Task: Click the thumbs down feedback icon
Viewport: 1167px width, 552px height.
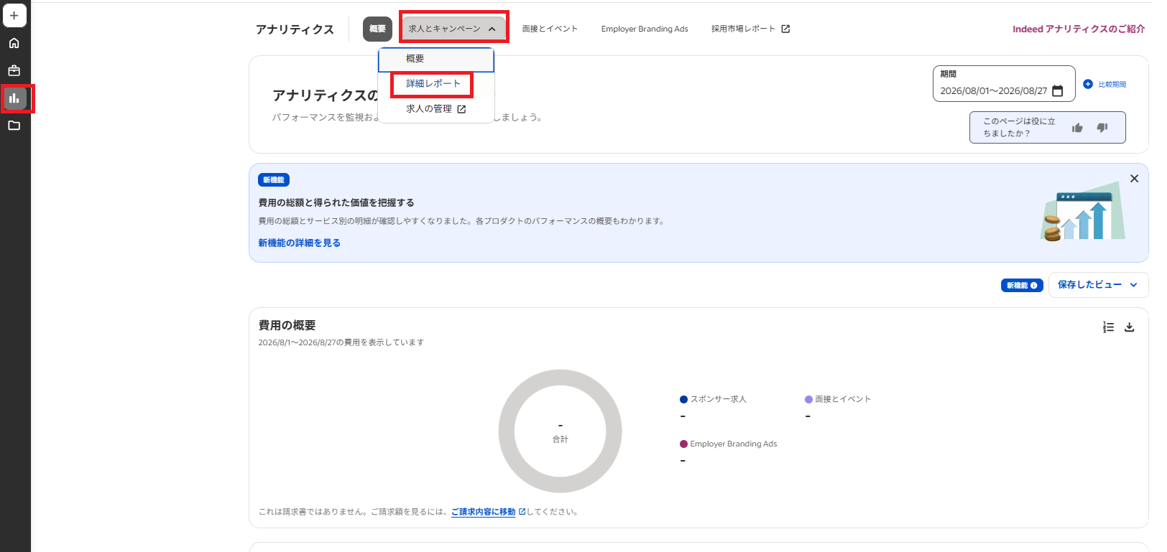Action: [x=1102, y=128]
